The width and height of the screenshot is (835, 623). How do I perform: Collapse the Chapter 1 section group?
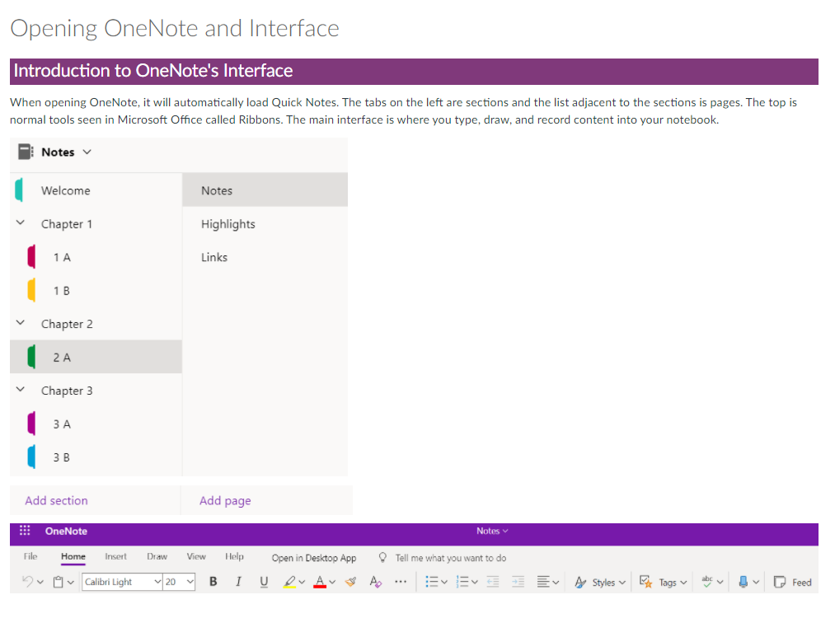tap(21, 223)
